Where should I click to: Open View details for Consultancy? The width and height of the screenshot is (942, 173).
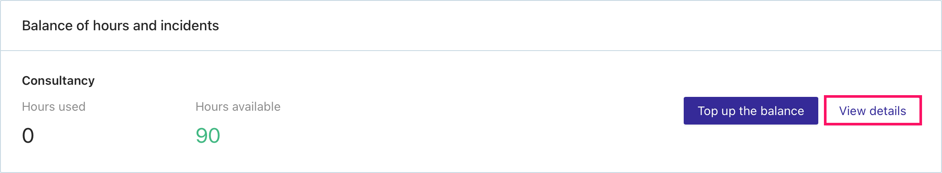(873, 111)
